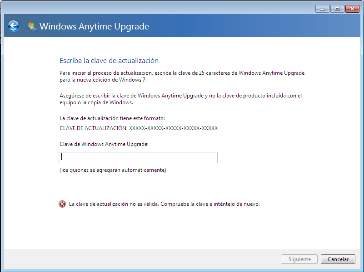Focus the Windows Anytime Upgrade key field

point(138,157)
